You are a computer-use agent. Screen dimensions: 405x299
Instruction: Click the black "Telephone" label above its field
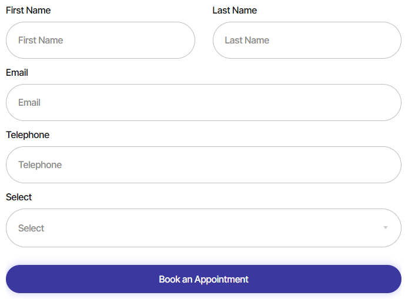pos(28,135)
